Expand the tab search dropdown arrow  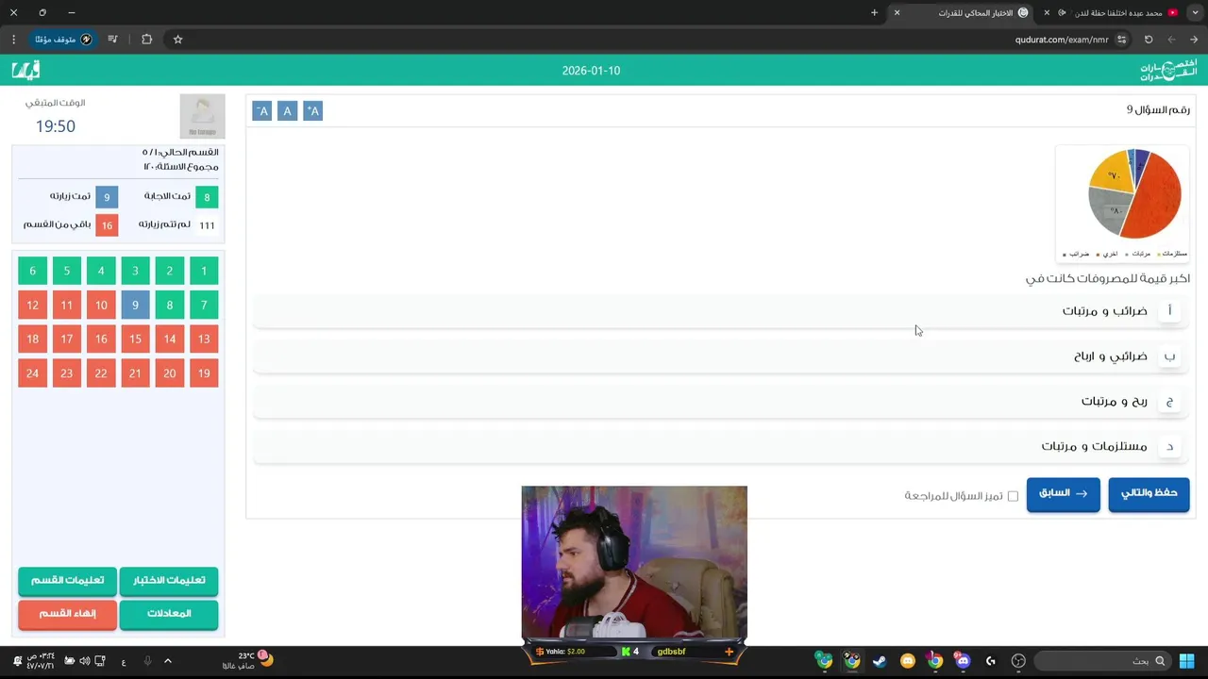[1195, 12]
